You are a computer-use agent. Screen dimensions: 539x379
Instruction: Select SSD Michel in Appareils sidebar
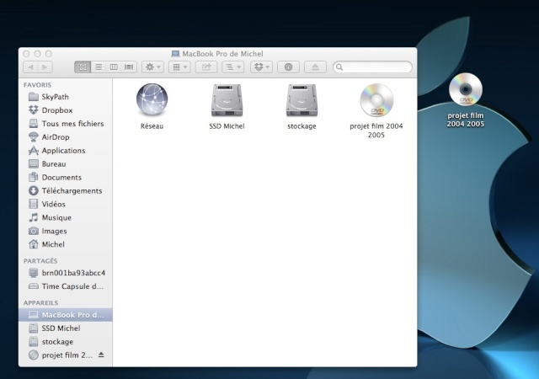pos(66,328)
